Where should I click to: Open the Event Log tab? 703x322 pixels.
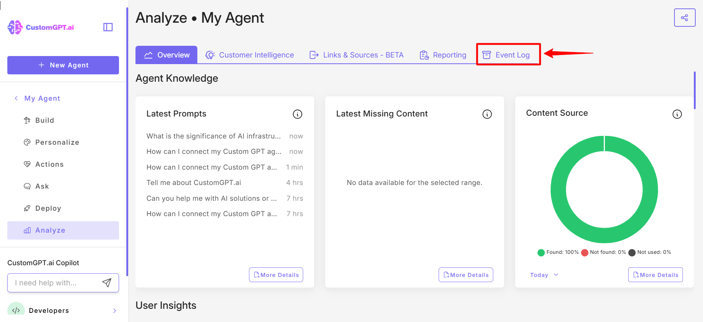pos(506,55)
